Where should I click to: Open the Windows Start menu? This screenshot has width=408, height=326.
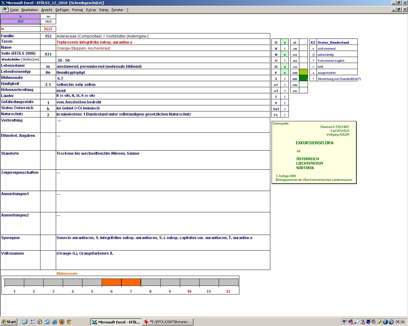coord(9,322)
